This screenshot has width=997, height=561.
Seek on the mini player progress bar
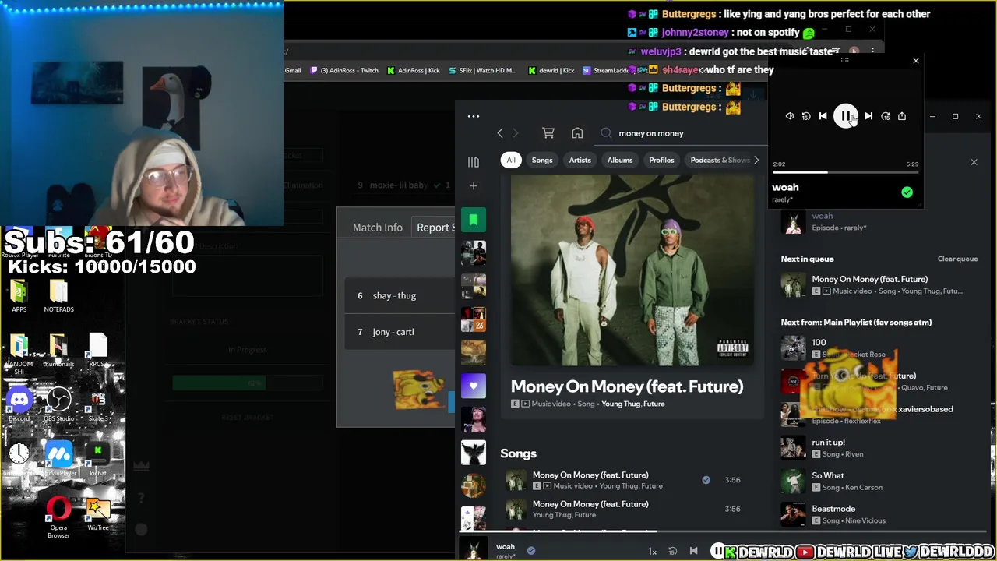(845, 172)
